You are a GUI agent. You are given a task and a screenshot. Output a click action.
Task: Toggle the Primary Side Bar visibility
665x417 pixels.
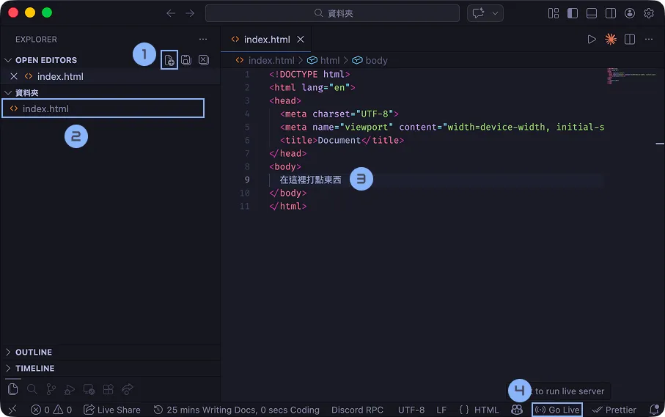573,13
